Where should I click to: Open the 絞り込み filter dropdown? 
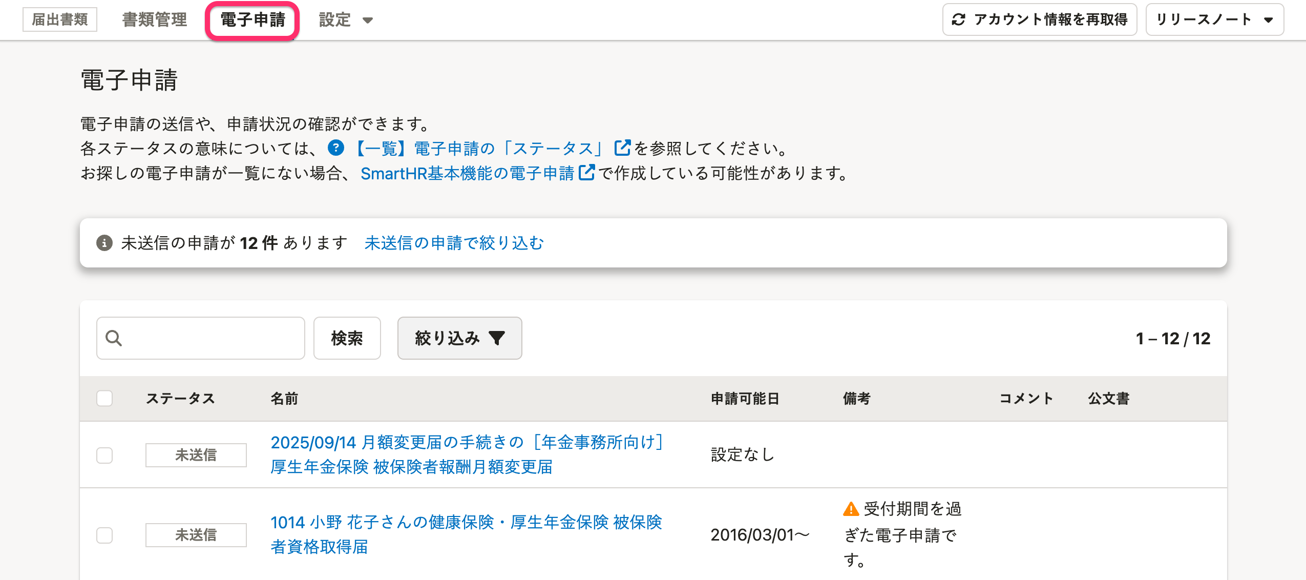pos(459,338)
